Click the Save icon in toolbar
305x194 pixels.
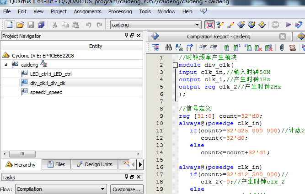pyautogui.click(x=31, y=25)
